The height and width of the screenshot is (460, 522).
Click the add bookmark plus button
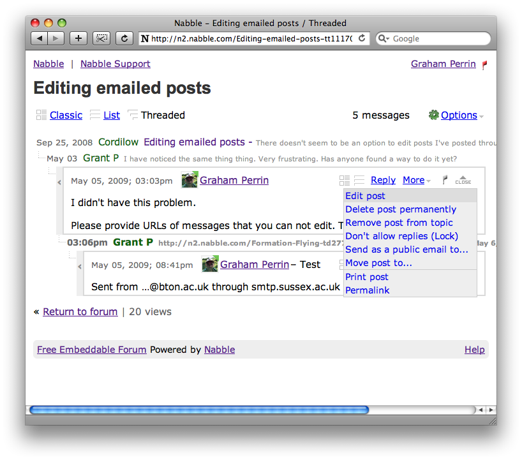tap(78, 38)
